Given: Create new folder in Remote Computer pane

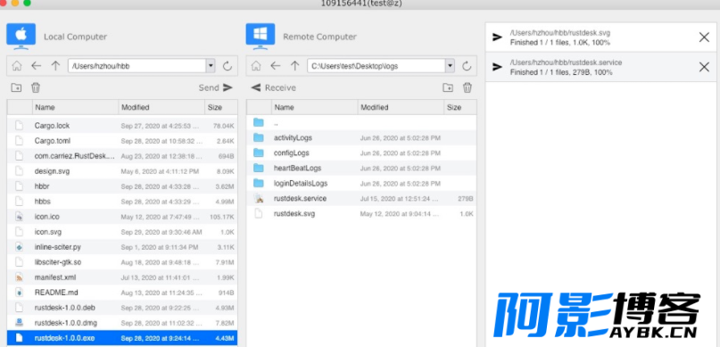Looking at the screenshot, I should [x=448, y=87].
